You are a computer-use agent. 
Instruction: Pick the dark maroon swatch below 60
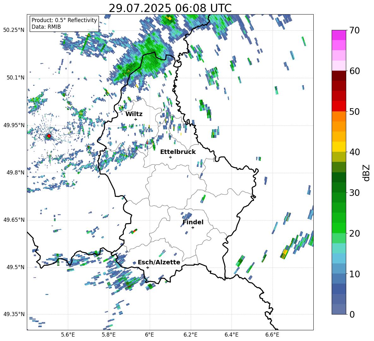[x=339, y=76]
